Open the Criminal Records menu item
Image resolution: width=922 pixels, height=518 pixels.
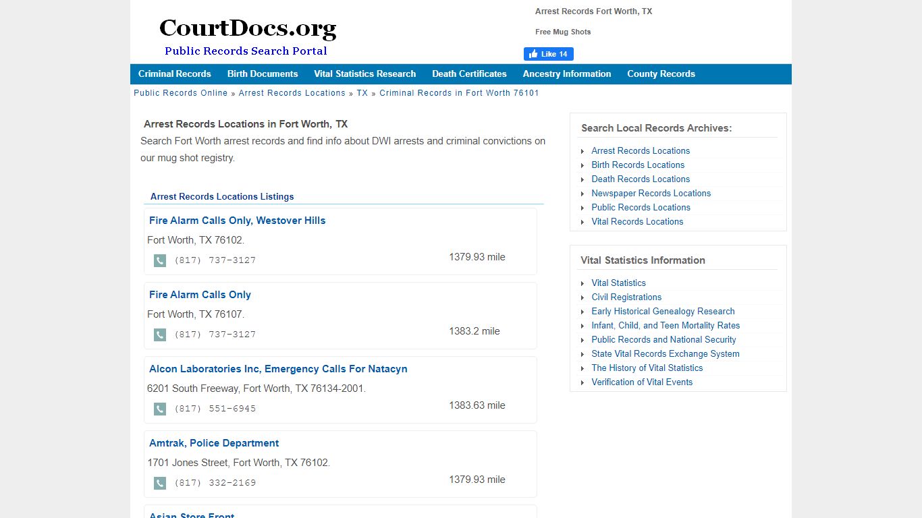(175, 74)
